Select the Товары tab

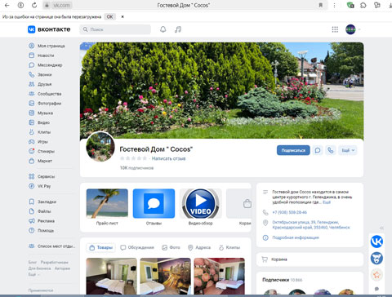coord(101,247)
